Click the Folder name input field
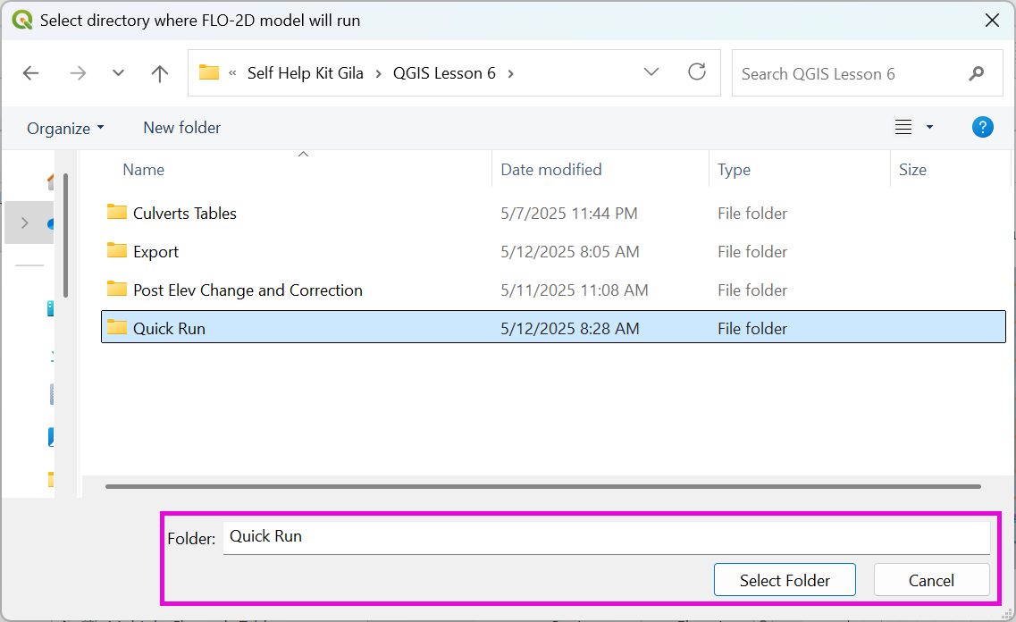The width and height of the screenshot is (1016, 622). (605, 537)
